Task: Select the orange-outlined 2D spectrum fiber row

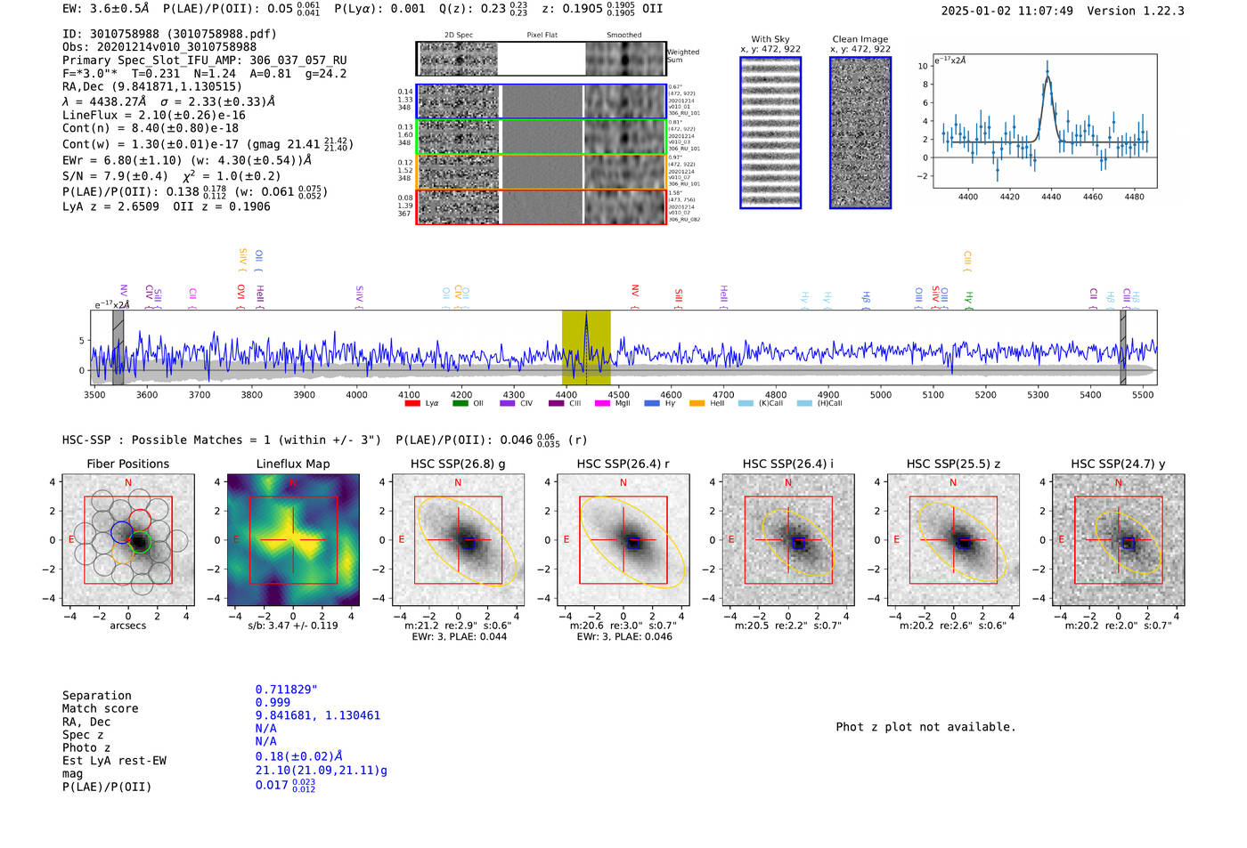Action: coord(541,172)
